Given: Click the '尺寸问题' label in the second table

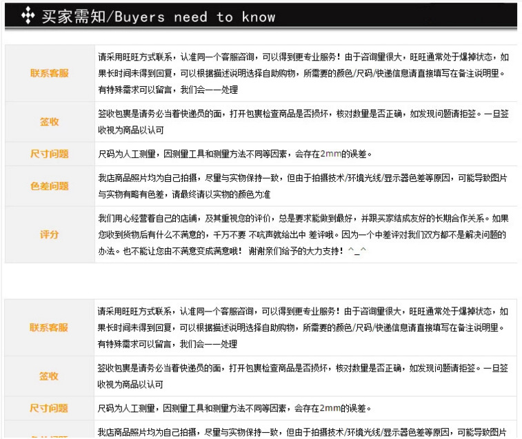Looking at the screenshot, I should (49, 408).
